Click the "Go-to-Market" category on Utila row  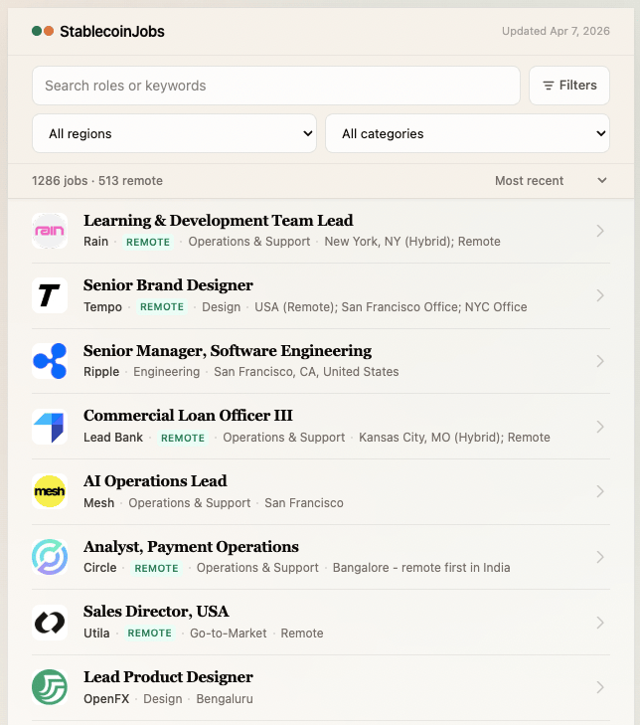click(x=229, y=633)
